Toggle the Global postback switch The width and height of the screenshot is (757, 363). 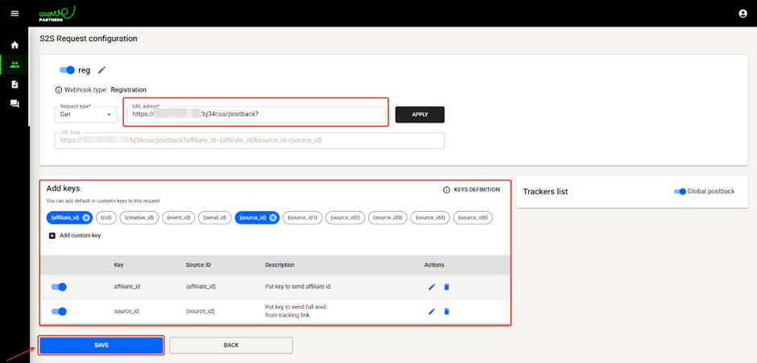pos(680,192)
